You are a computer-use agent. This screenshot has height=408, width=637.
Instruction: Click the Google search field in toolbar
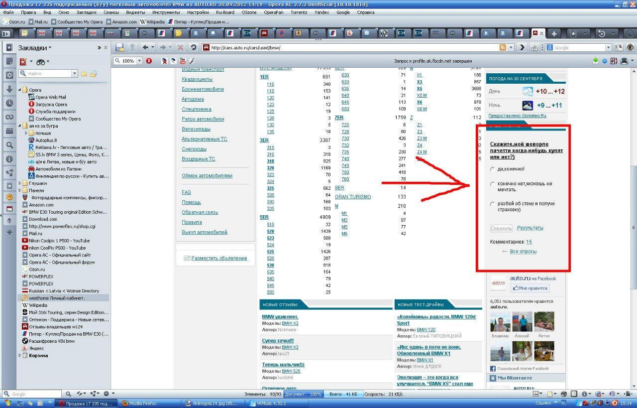579,48
